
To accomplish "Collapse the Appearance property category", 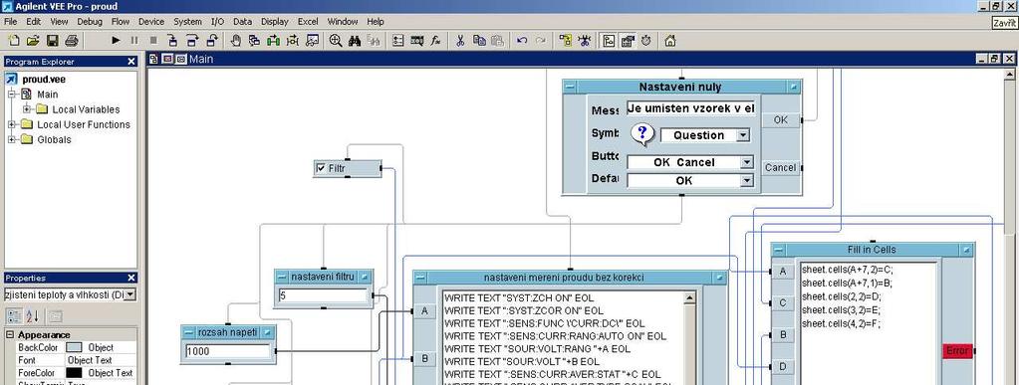I will [10, 335].
